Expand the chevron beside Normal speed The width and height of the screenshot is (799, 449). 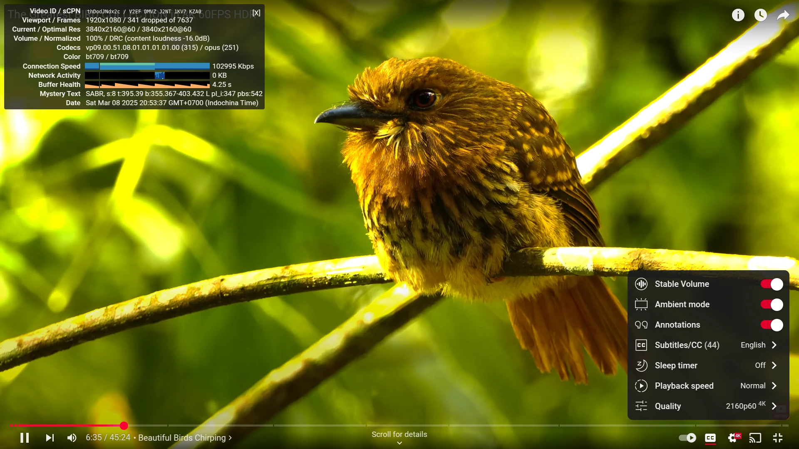pos(774,386)
